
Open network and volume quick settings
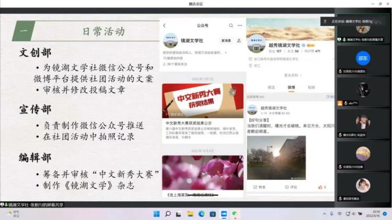tap(354, 214)
